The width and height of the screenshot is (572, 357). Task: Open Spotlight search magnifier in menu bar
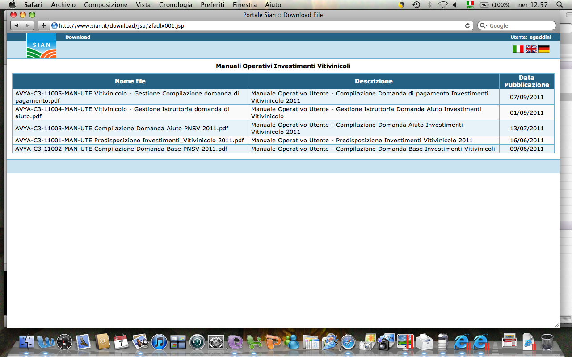(x=559, y=5)
